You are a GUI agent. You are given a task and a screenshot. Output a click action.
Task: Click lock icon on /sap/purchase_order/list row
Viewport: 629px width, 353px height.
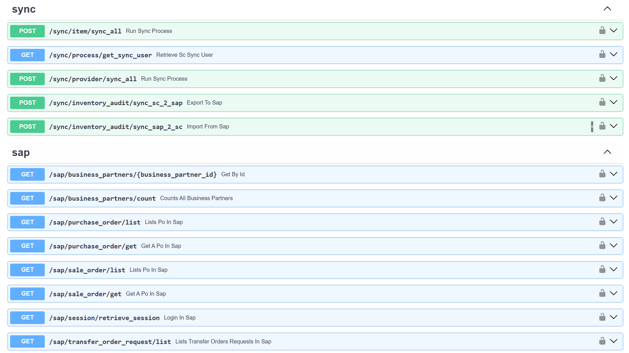pyautogui.click(x=602, y=221)
